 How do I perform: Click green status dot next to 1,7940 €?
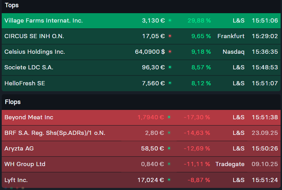click(x=169, y=117)
